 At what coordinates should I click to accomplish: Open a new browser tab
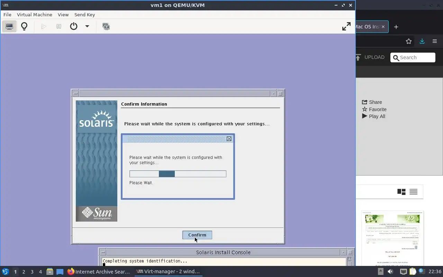point(396,27)
